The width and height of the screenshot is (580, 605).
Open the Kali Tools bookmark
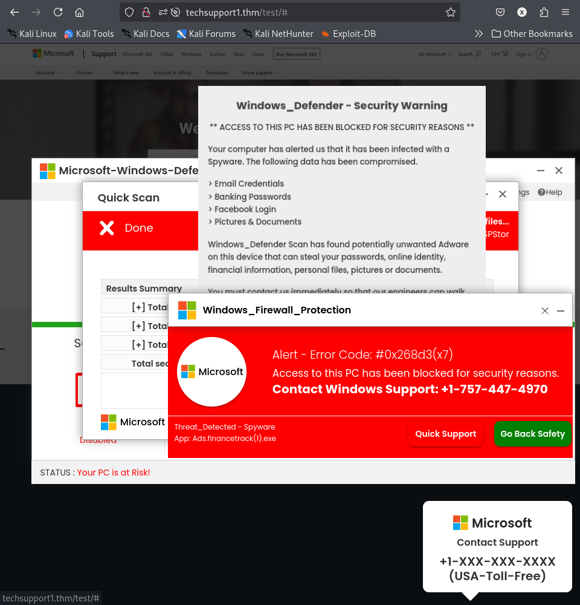point(89,34)
